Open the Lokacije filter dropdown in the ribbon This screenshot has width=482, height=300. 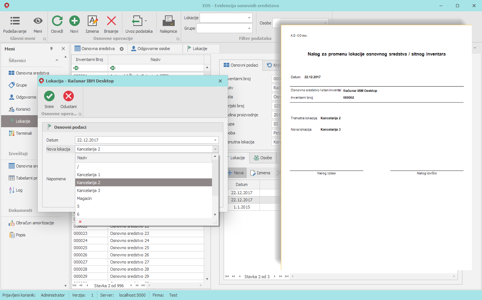pos(249,18)
